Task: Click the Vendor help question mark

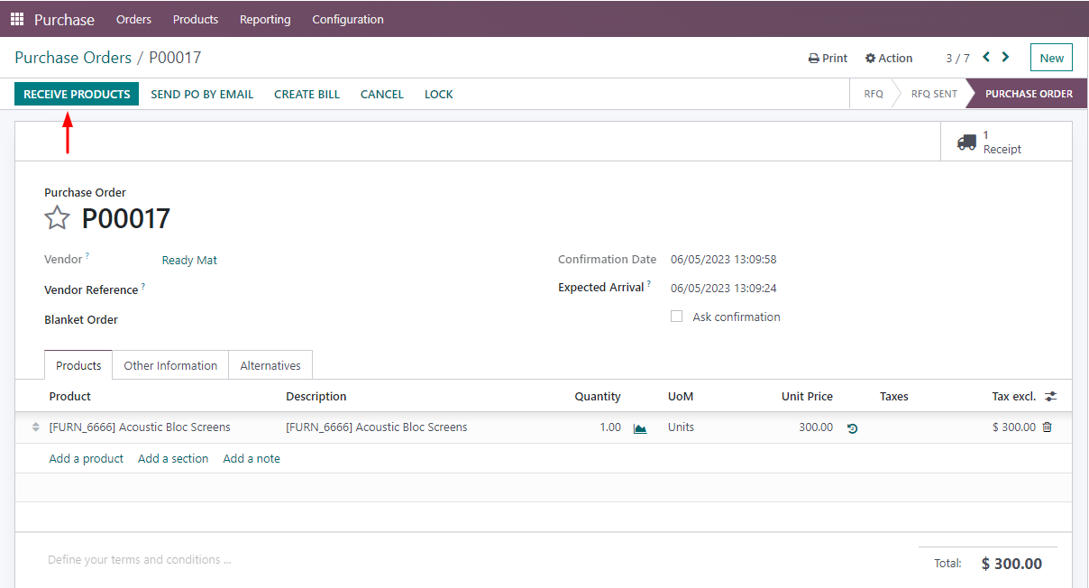Action: click(87, 257)
